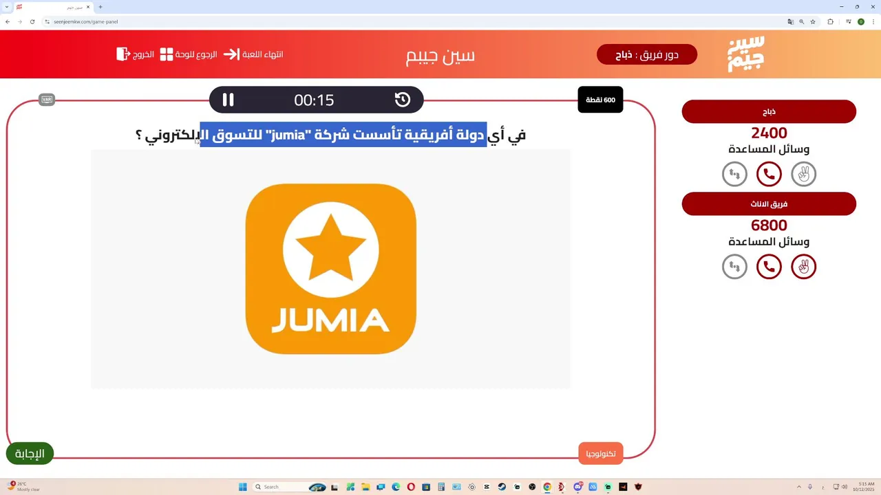Reload the page in the browser
The width and height of the screenshot is (881, 495).
pos(32,21)
